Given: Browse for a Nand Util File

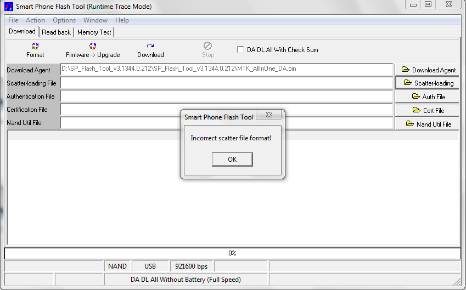Looking at the screenshot, I should (427, 124).
